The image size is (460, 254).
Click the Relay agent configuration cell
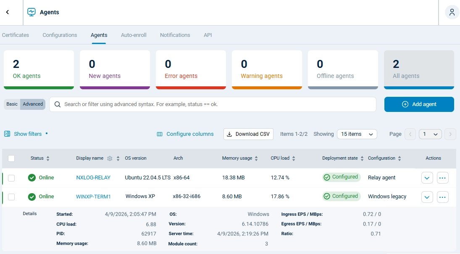tap(382, 178)
